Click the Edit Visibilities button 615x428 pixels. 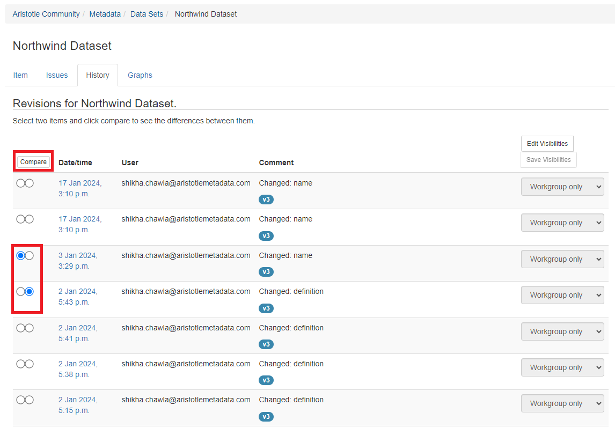tap(547, 144)
